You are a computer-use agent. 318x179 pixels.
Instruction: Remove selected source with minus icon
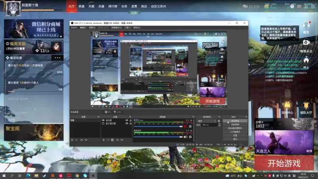[108, 140]
